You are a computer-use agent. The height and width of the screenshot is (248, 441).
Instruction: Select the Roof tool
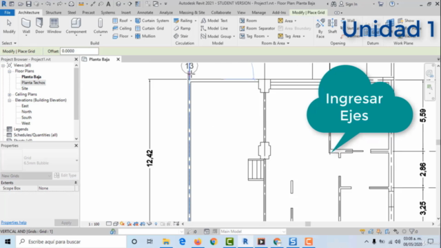122,21
